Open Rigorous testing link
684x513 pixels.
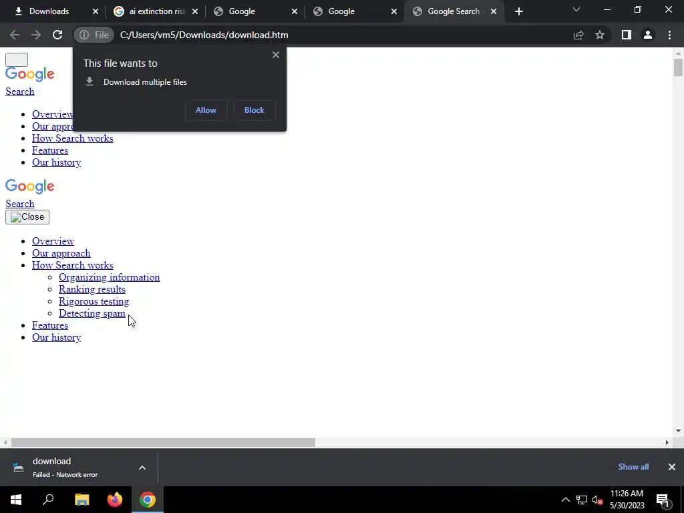pyautogui.click(x=94, y=301)
